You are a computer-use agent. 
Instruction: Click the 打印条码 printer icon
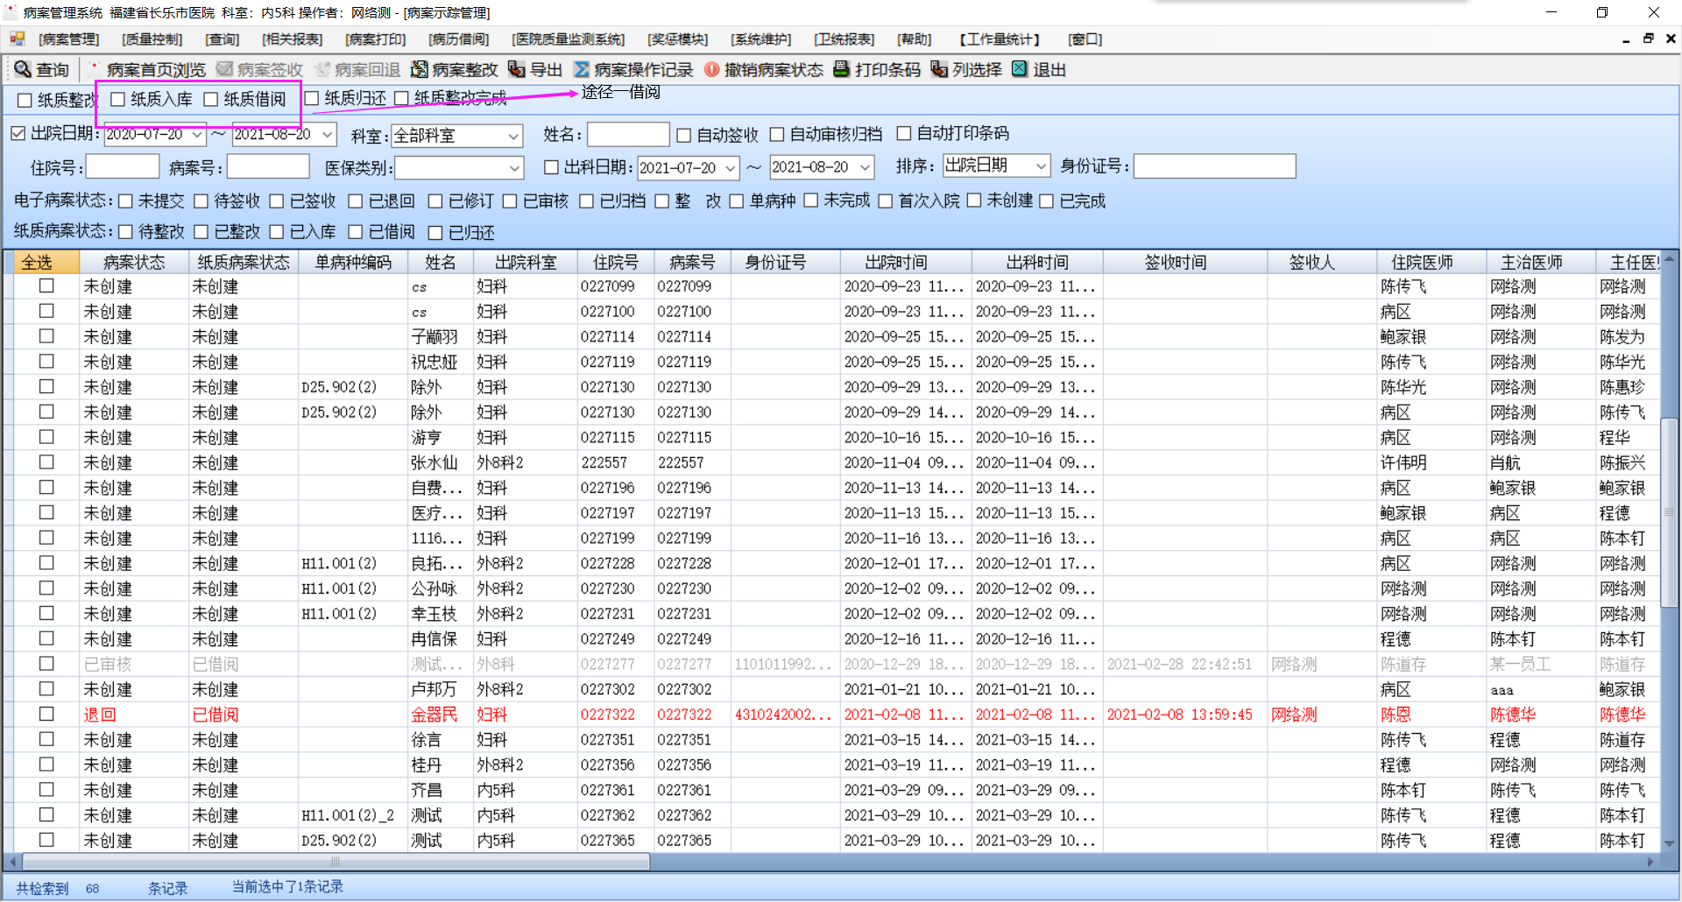841,69
